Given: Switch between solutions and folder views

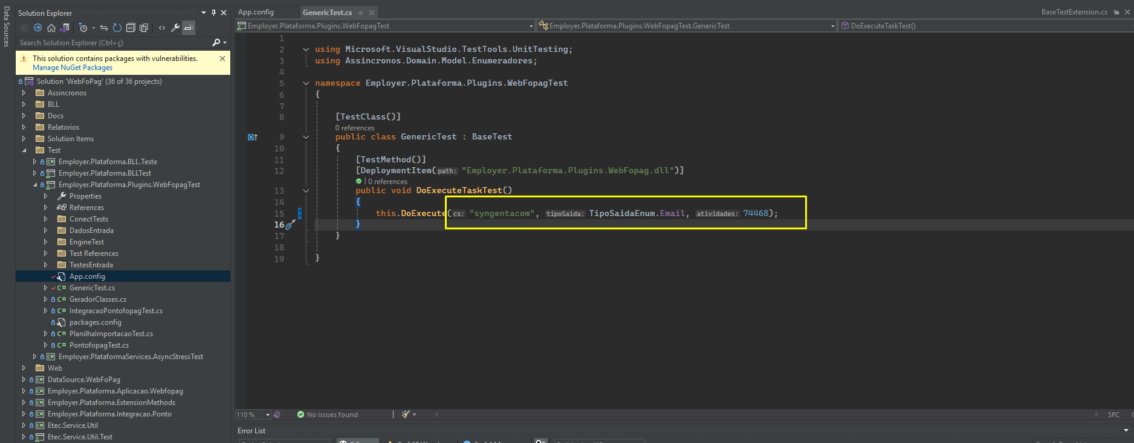Looking at the screenshot, I should click(x=65, y=28).
